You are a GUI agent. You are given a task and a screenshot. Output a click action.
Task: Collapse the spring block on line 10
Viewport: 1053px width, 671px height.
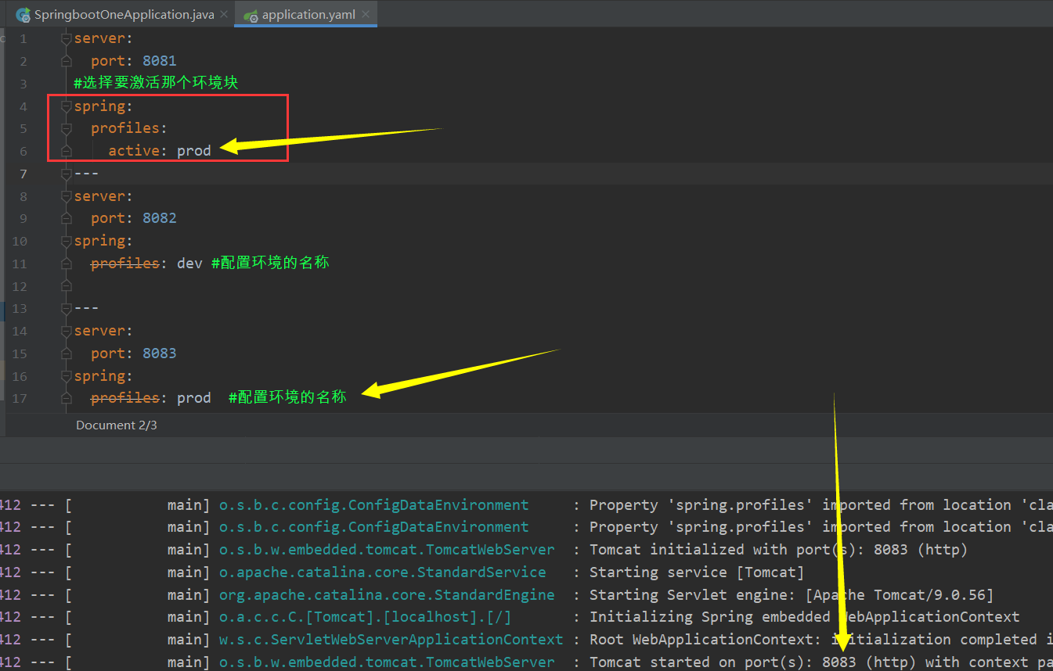pos(67,241)
